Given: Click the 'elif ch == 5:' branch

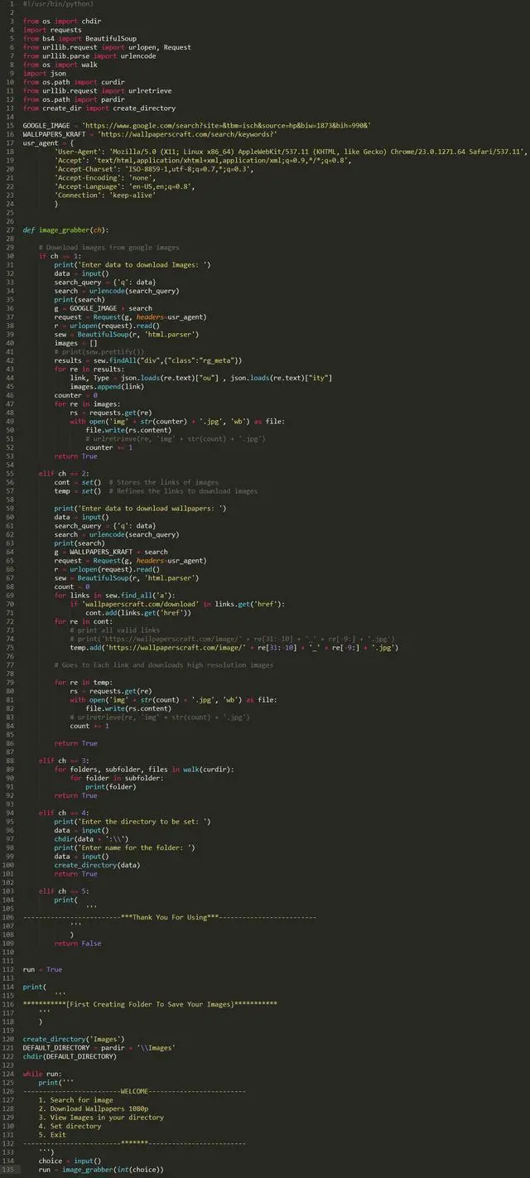Looking at the screenshot, I should point(64,891).
